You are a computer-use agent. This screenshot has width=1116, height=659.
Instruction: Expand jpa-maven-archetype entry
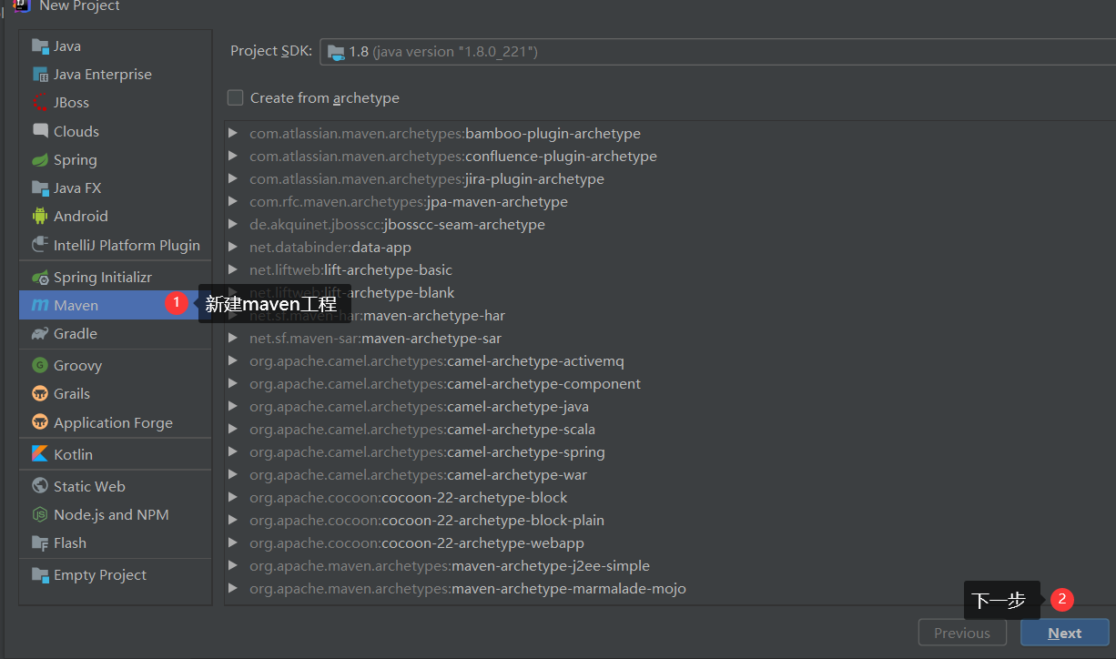pyautogui.click(x=233, y=201)
